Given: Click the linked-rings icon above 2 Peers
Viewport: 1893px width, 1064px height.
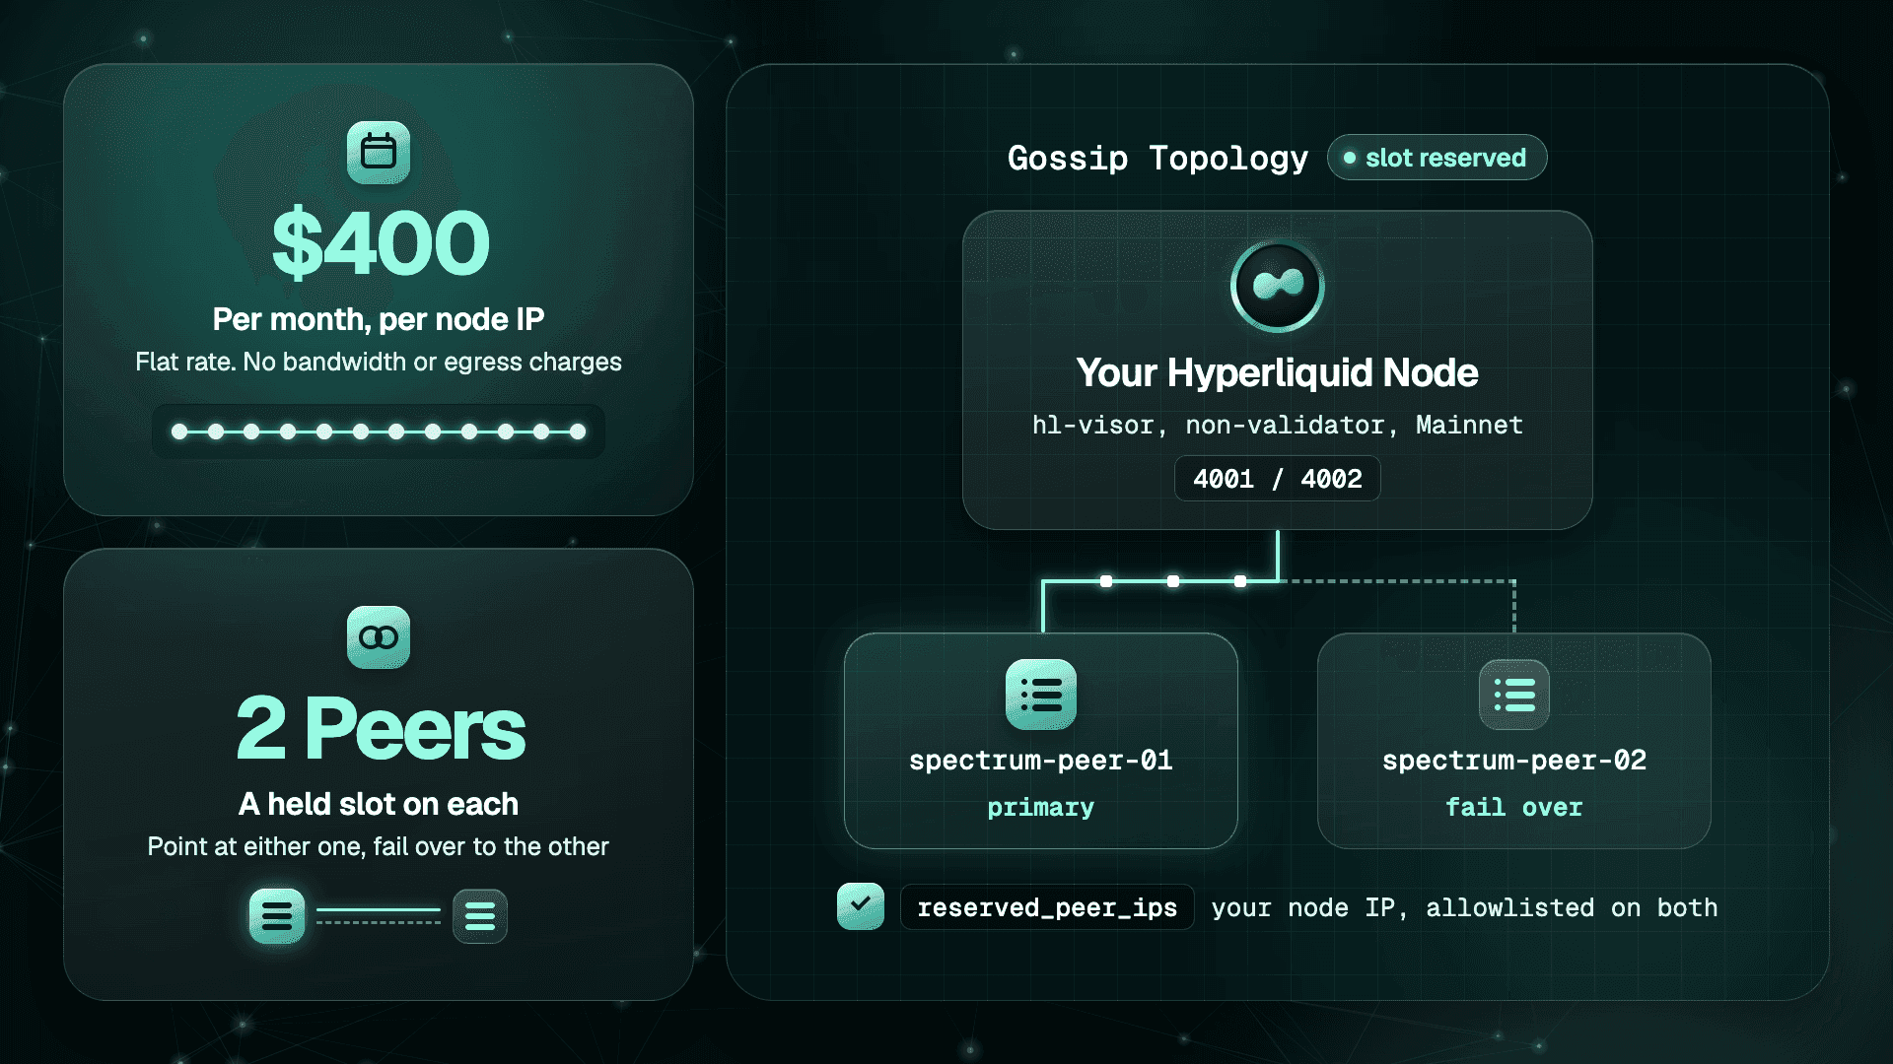Looking at the screenshot, I should pyautogui.click(x=379, y=637).
